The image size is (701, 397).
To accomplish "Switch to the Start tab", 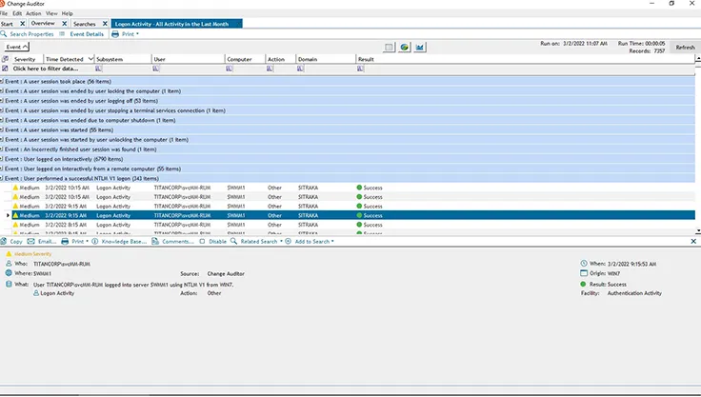I will pyautogui.click(x=8, y=24).
